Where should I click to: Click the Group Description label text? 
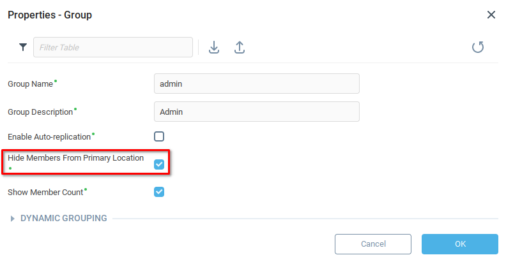tap(40, 112)
